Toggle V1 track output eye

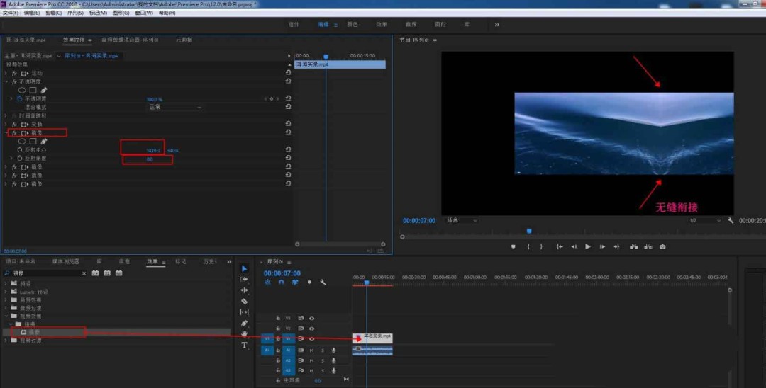(311, 338)
